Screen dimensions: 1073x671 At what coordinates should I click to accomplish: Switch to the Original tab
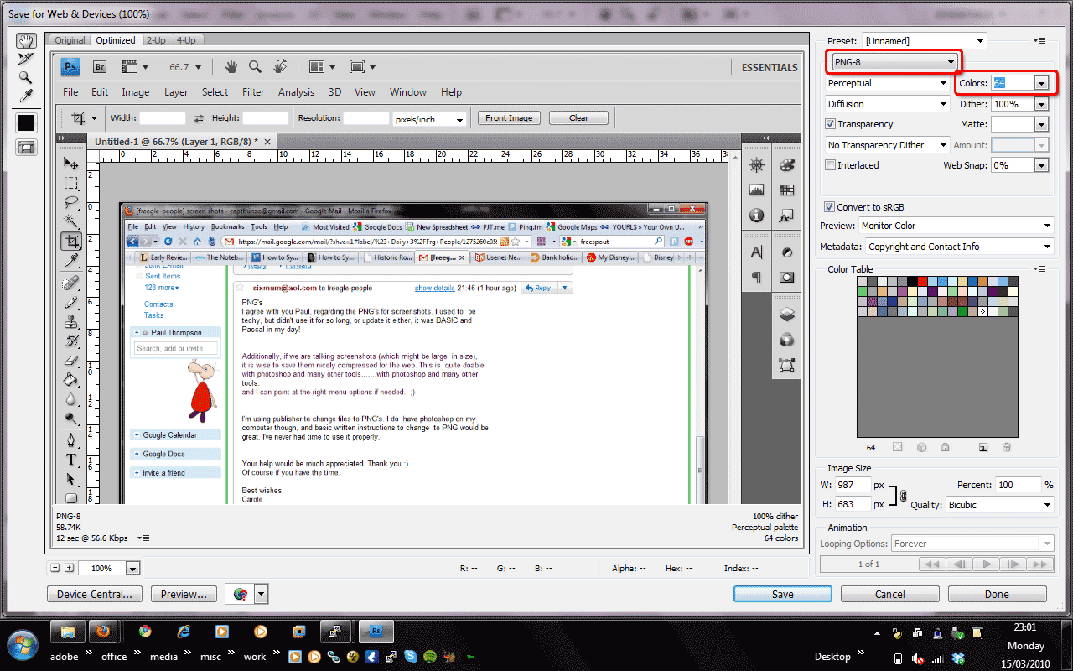pyautogui.click(x=70, y=40)
